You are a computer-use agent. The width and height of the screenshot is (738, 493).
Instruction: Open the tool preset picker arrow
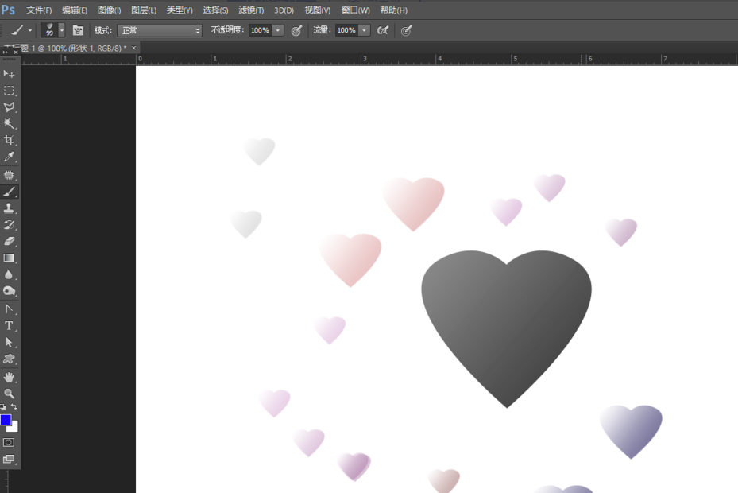[x=30, y=31]
